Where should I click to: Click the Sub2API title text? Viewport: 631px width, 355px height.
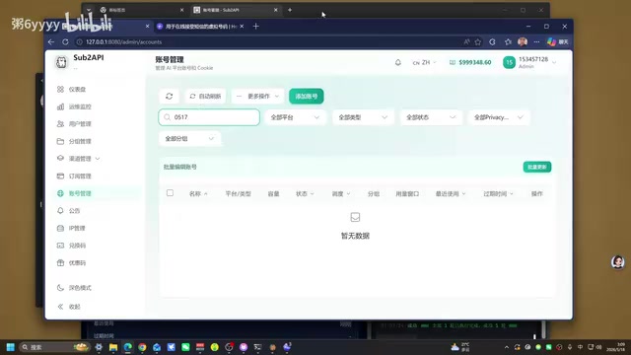(89, 57)
